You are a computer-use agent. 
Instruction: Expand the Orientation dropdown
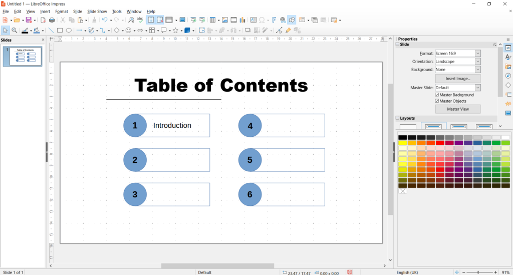pyautogui.click(x=477, y=62)
